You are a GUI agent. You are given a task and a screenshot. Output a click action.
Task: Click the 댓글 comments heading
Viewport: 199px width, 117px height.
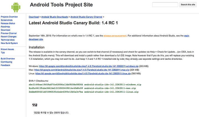point(35,105)
